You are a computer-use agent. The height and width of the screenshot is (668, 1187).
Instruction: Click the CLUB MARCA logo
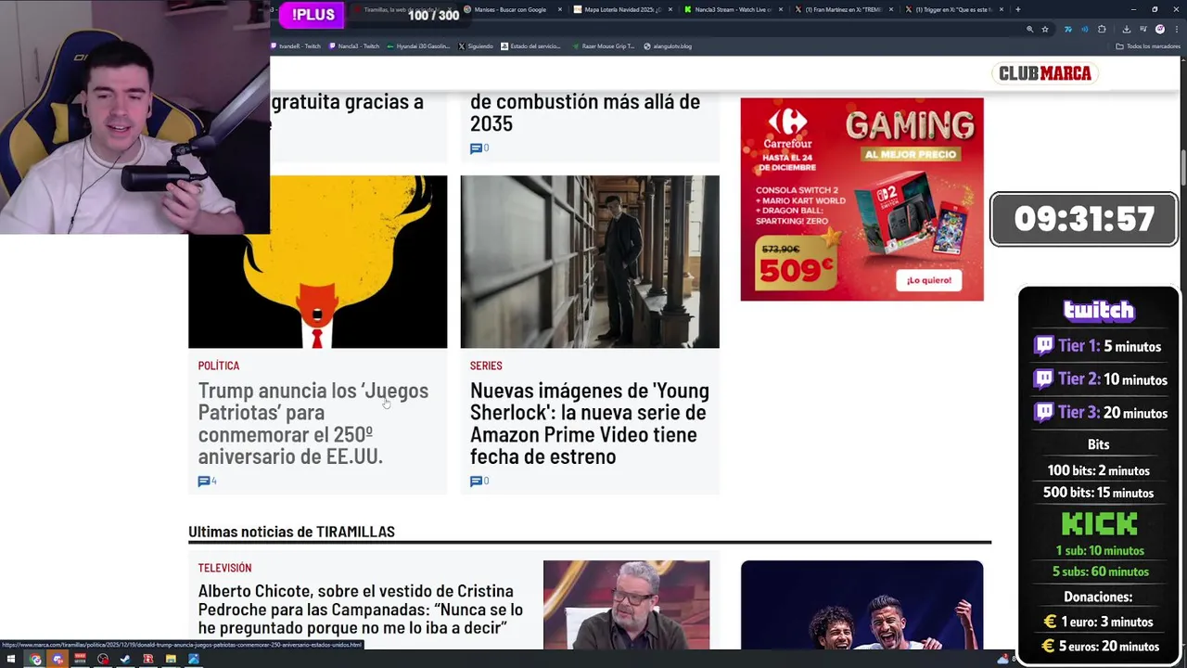[1045, 73]
